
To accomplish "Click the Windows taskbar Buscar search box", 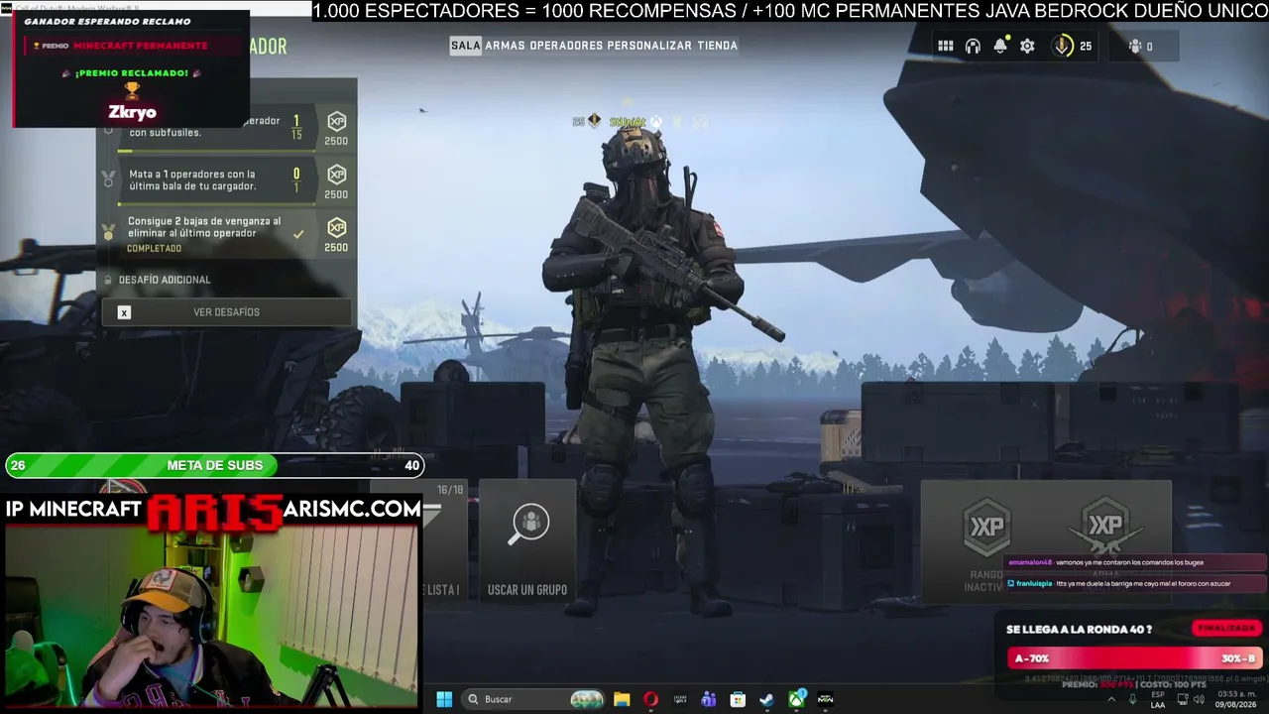I will point(536,699).
